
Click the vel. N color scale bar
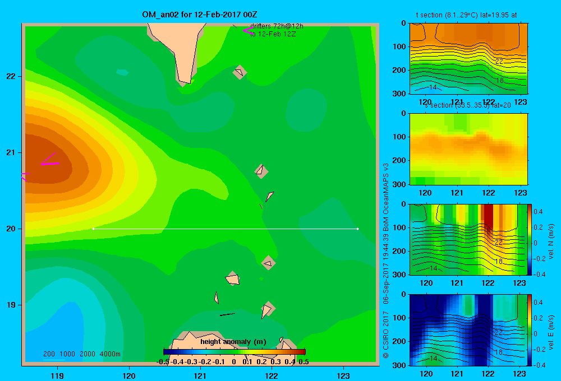coord(530,239)
